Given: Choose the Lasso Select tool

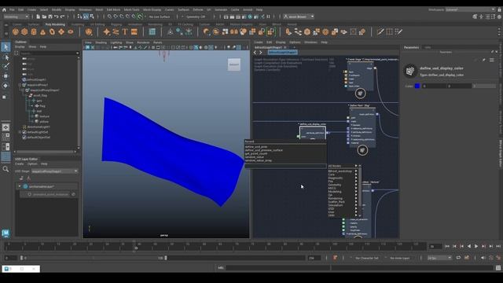Looking at the screenshot, I should coord(6,57).
